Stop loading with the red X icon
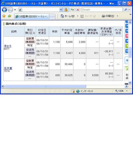133x155 pixels. pyautogui.click(x=78, y=10)
